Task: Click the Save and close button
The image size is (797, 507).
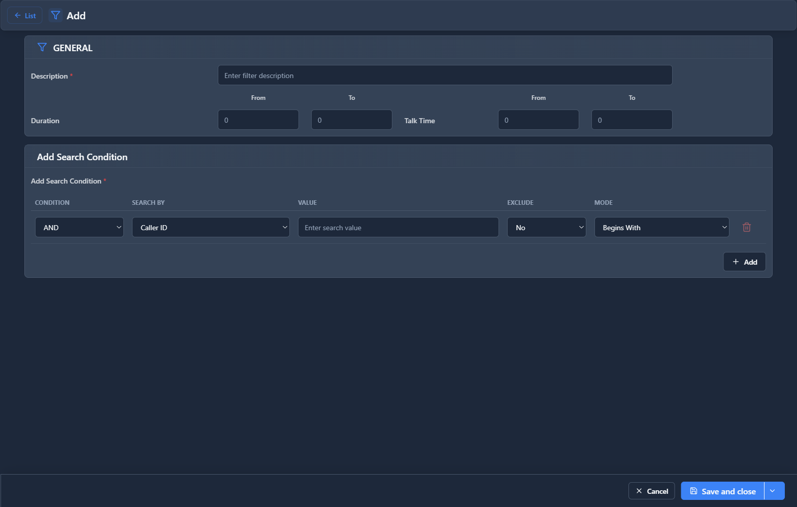Action: tap(722, 491)
